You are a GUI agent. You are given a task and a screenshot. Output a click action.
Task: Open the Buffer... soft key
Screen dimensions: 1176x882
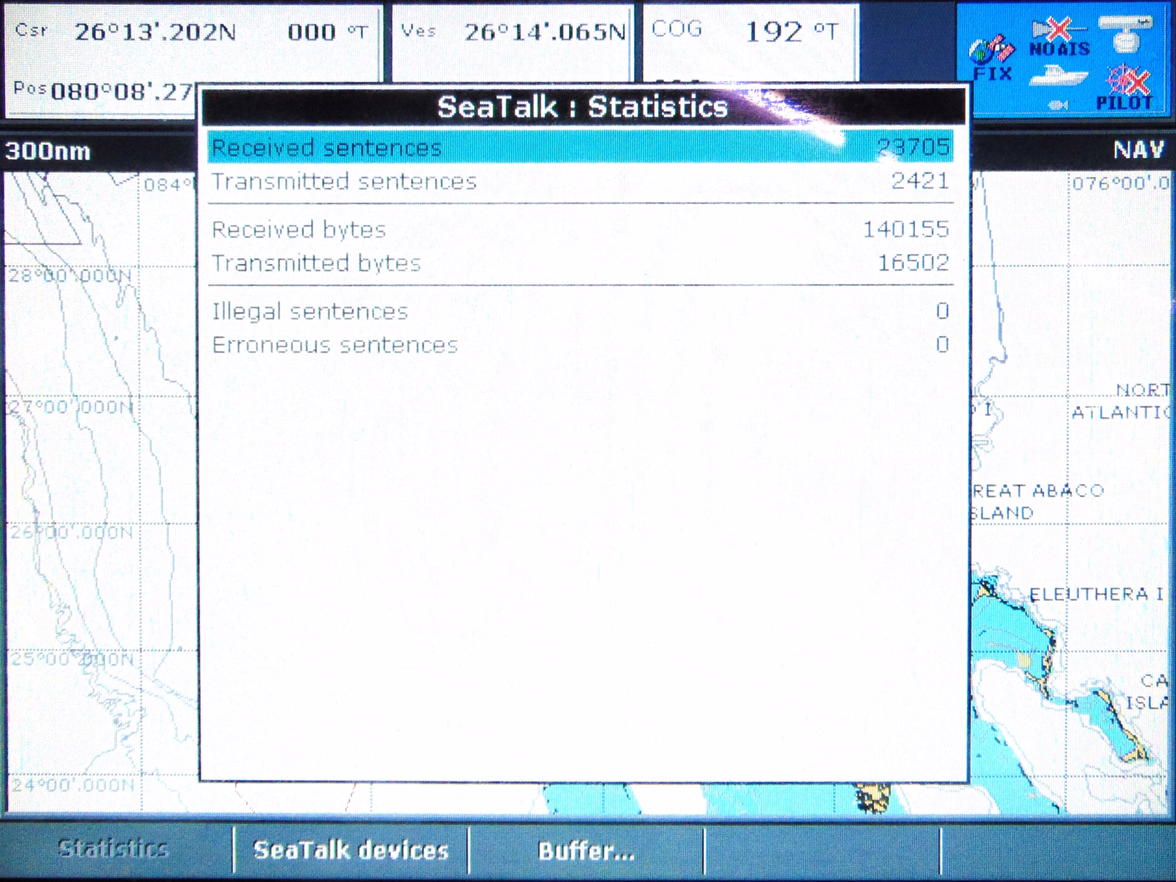[587, 850]
